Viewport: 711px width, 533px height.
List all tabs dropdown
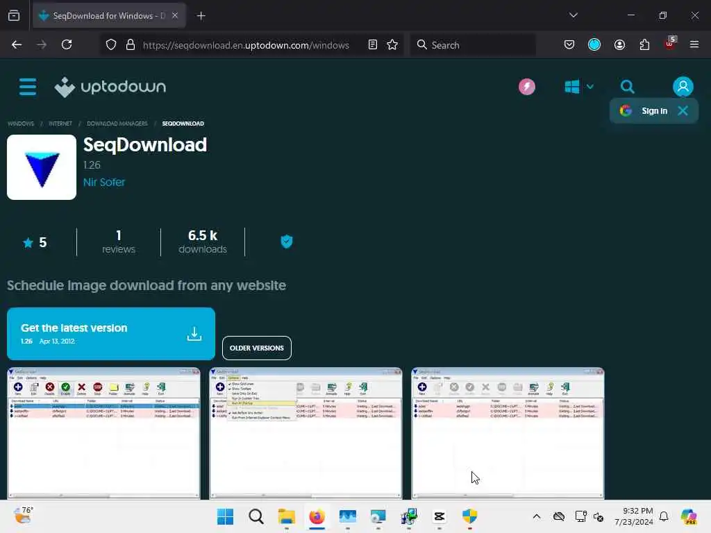574,15
